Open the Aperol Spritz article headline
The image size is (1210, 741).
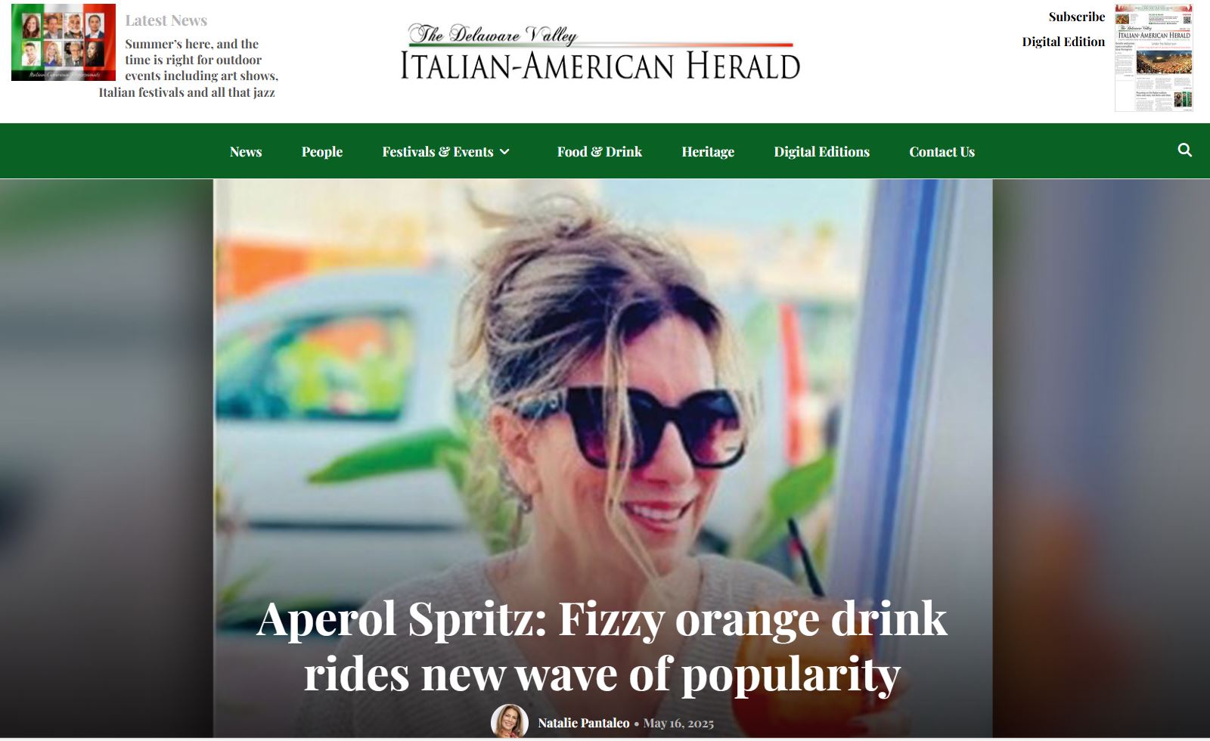(602, 646)
